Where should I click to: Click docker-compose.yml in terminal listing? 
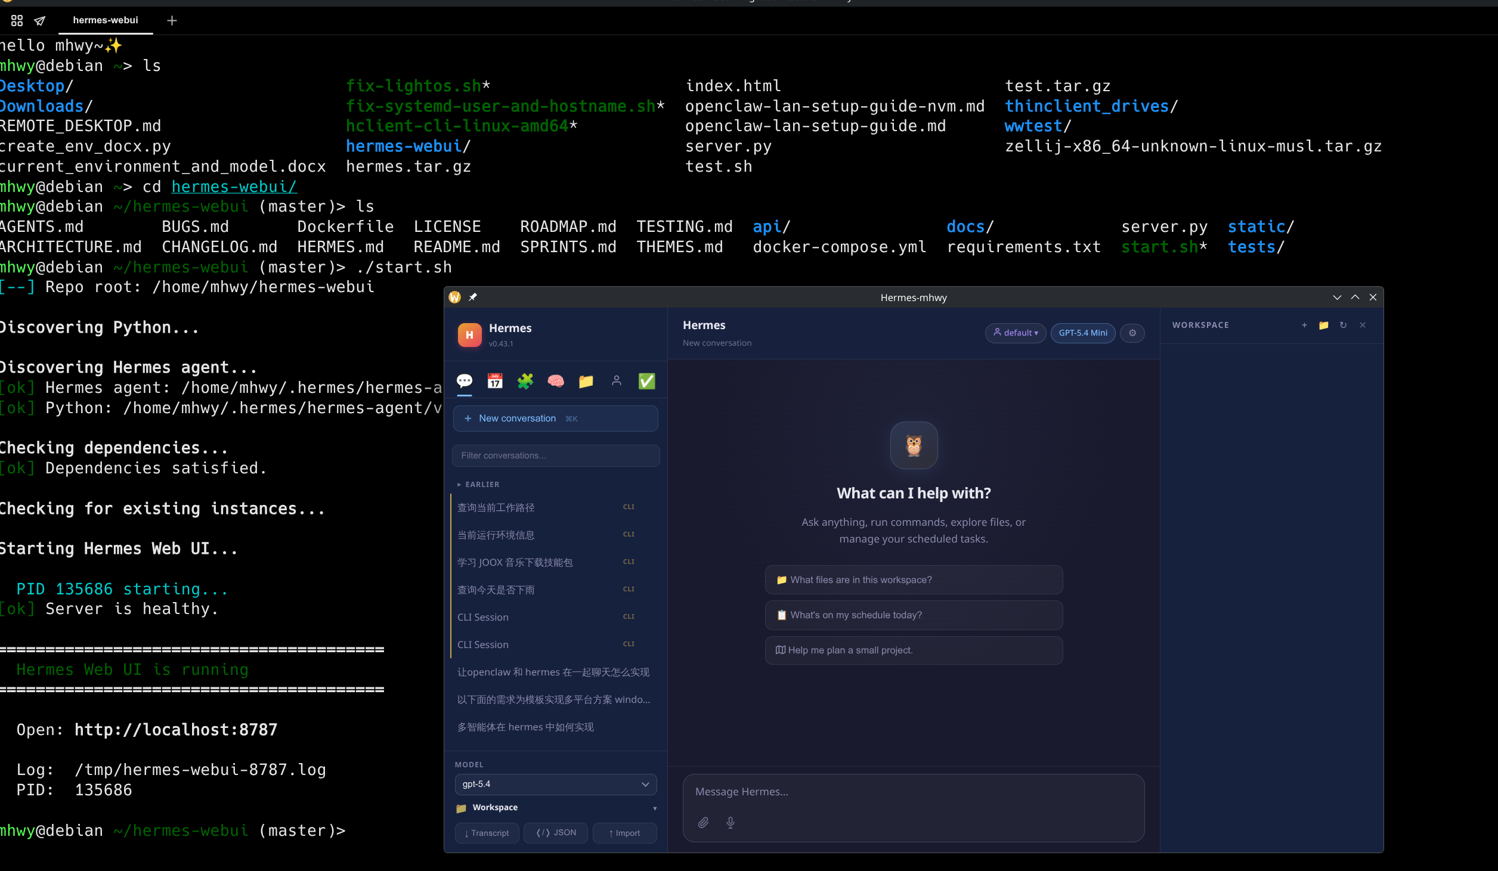pyautogui.click(x=840, y=247)
